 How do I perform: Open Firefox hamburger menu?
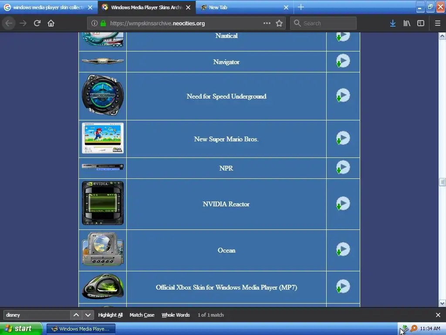click(437, 24)
